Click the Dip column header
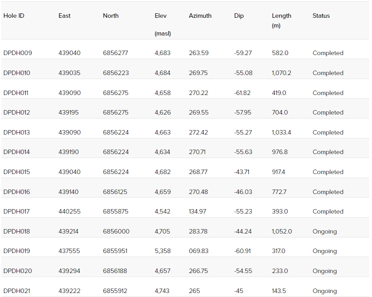Viewport: 372px width, 297px height. click(239, 16)
